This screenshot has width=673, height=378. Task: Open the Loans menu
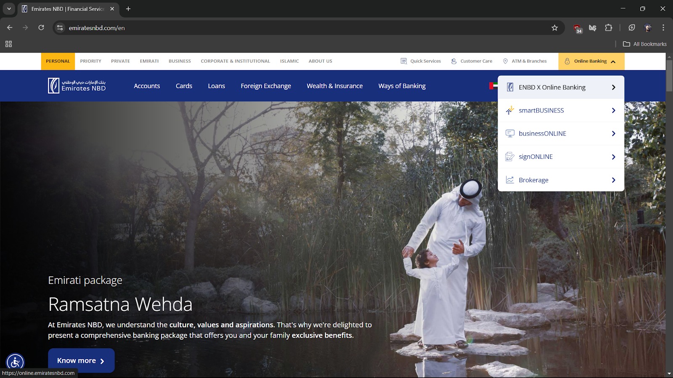tap(217, 86)
